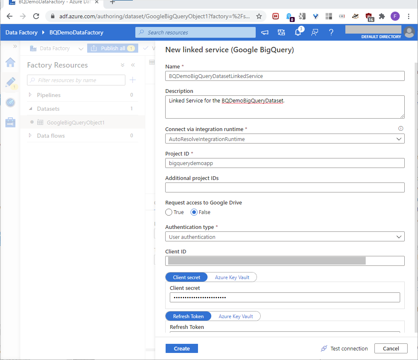Open the switch Data Factory icon
Image resolution: width=418 pixels, height=360 pixels.
click(281, 32)
